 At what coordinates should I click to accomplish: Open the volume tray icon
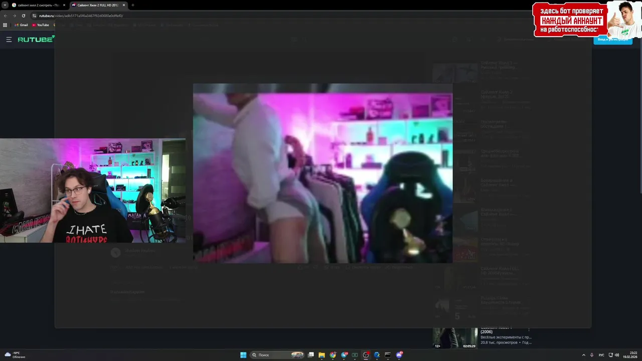[x=617, y=355]
